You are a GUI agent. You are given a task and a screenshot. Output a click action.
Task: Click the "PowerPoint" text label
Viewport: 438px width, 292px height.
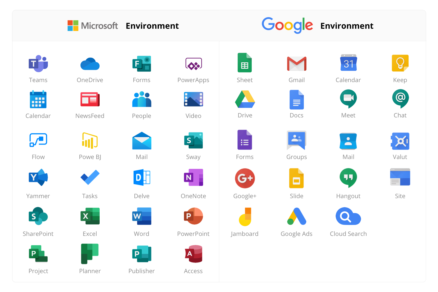click(193, 234)
